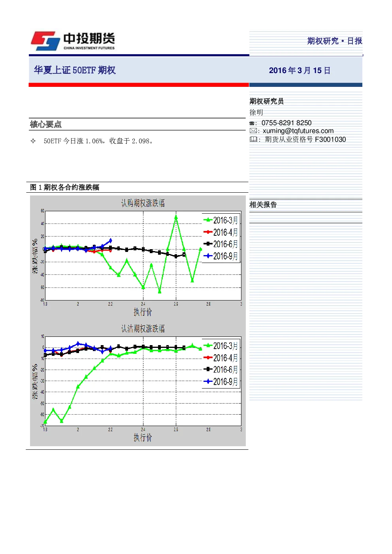Click the book icon beside 期货从业资格号
This screenshot has width=392, height=554.
point(254,139)
